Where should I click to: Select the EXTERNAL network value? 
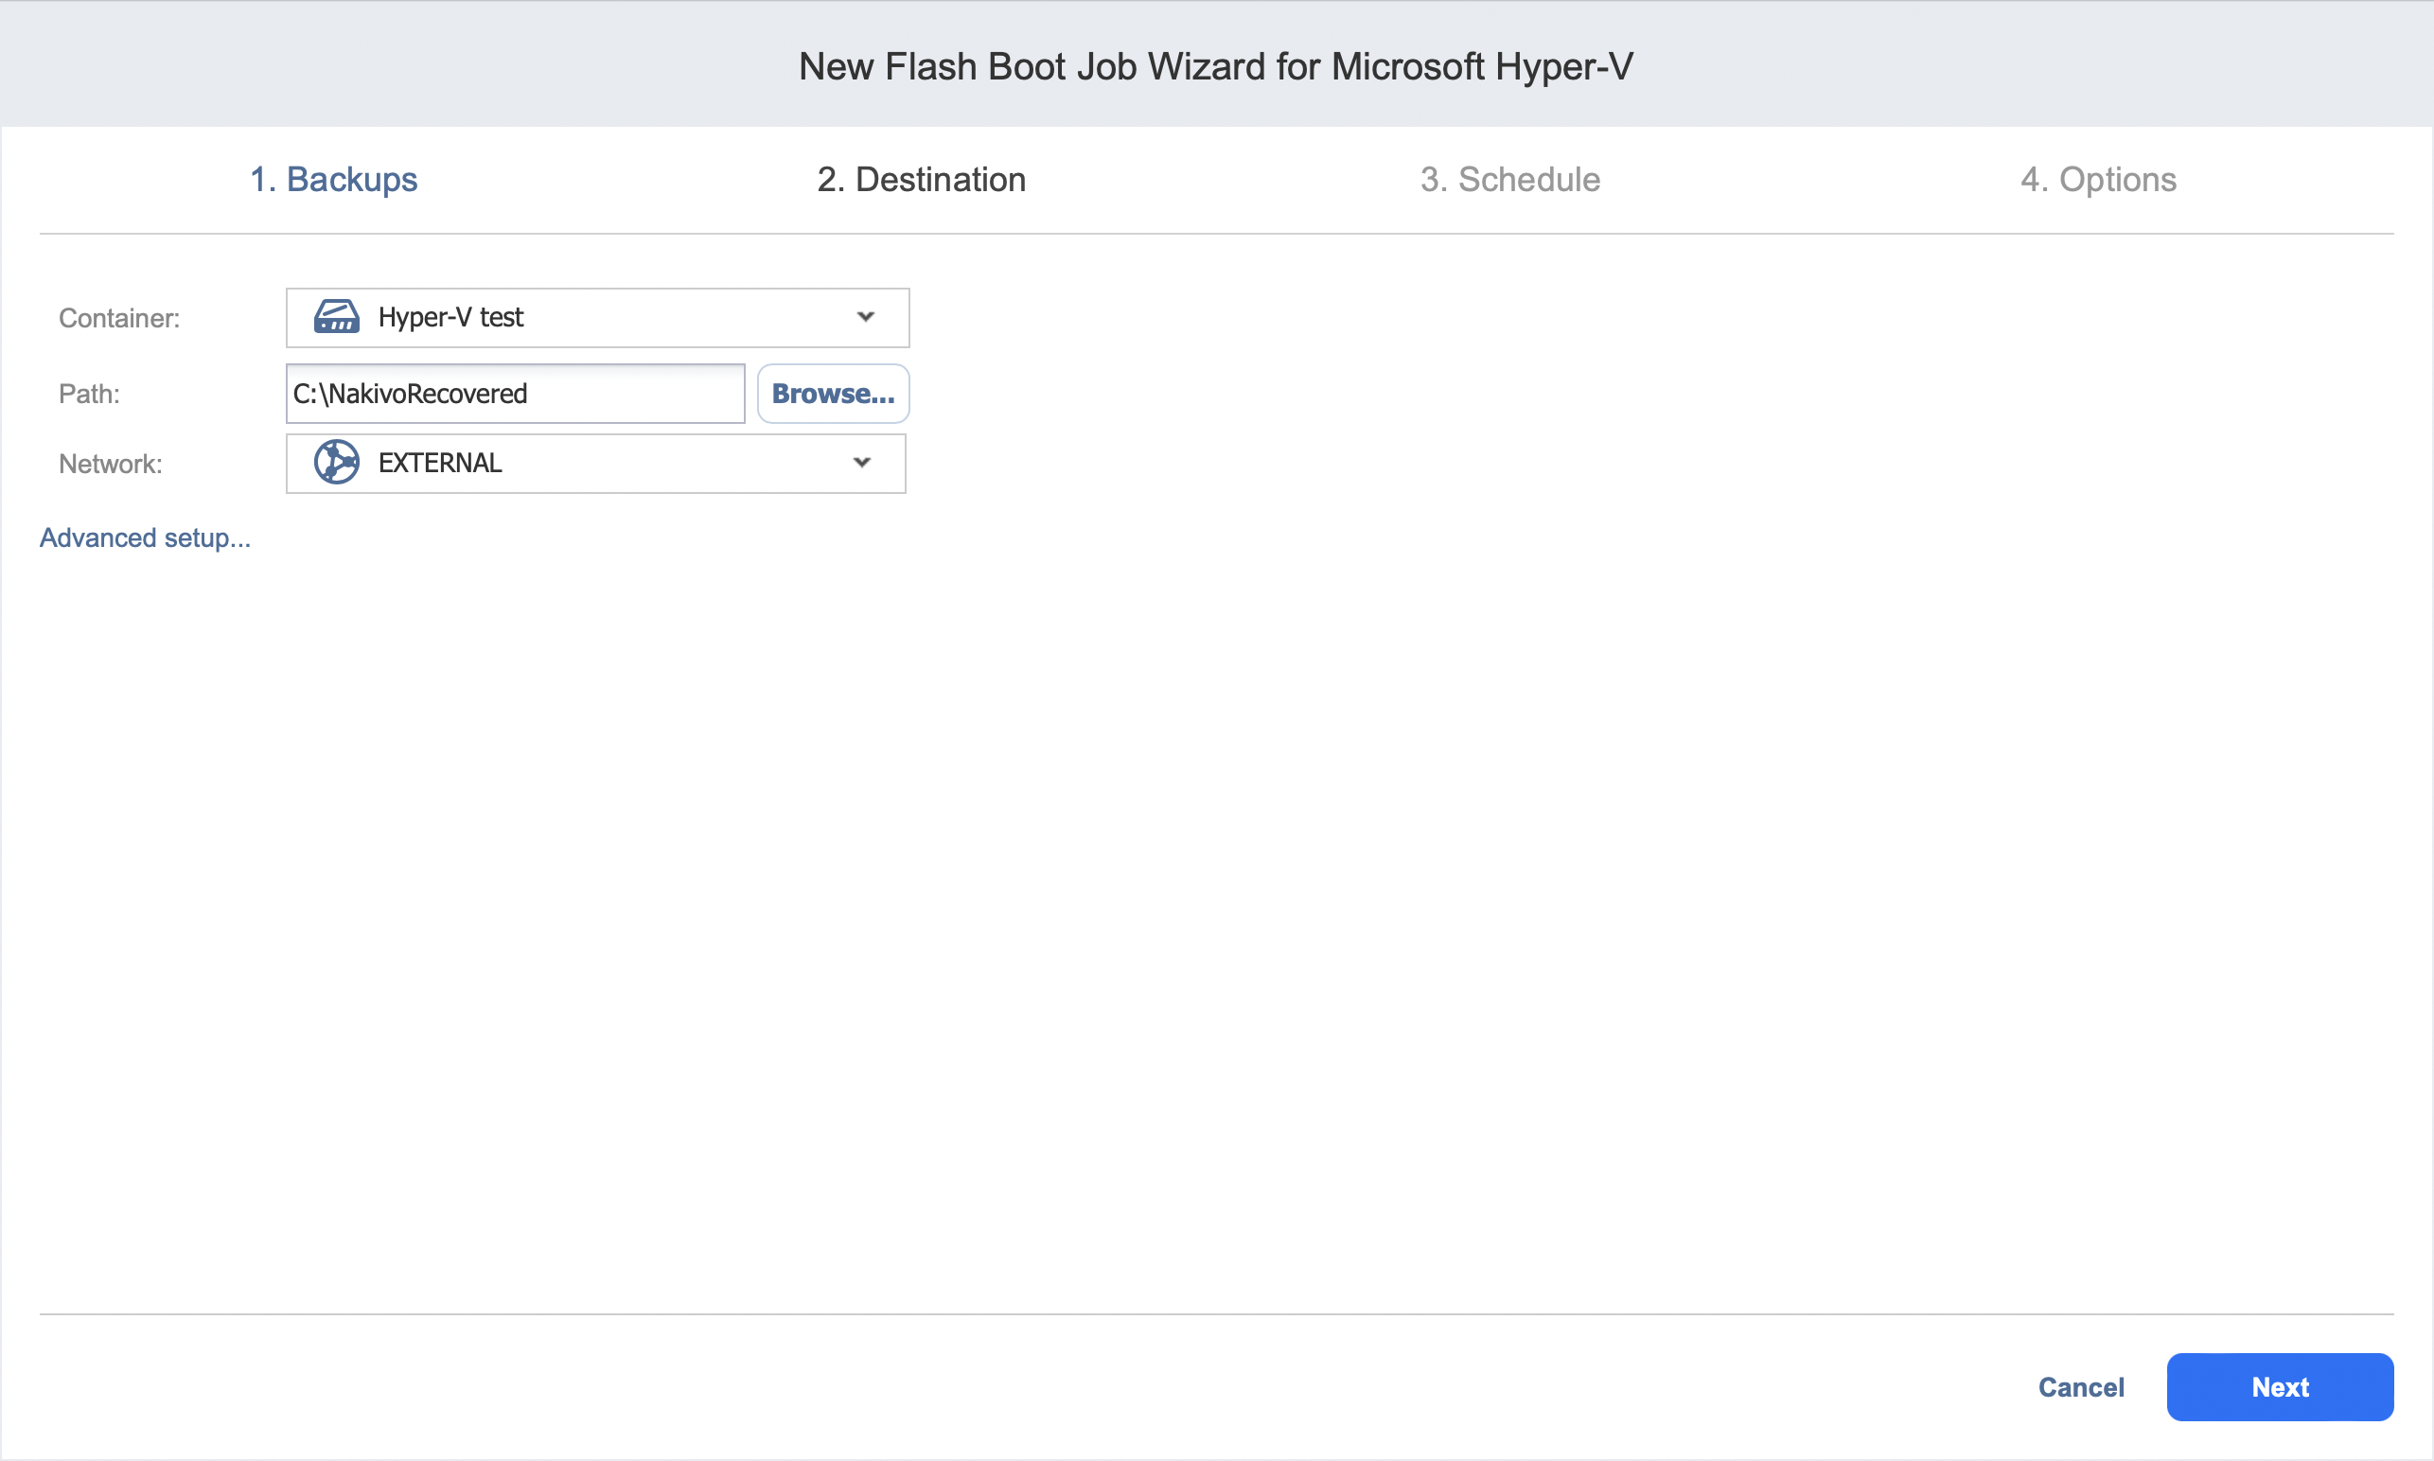click(440, 463)
